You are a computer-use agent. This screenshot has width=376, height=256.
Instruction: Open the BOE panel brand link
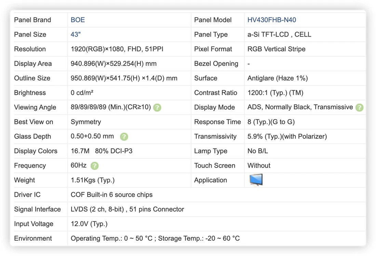click(x=78, y=20)
